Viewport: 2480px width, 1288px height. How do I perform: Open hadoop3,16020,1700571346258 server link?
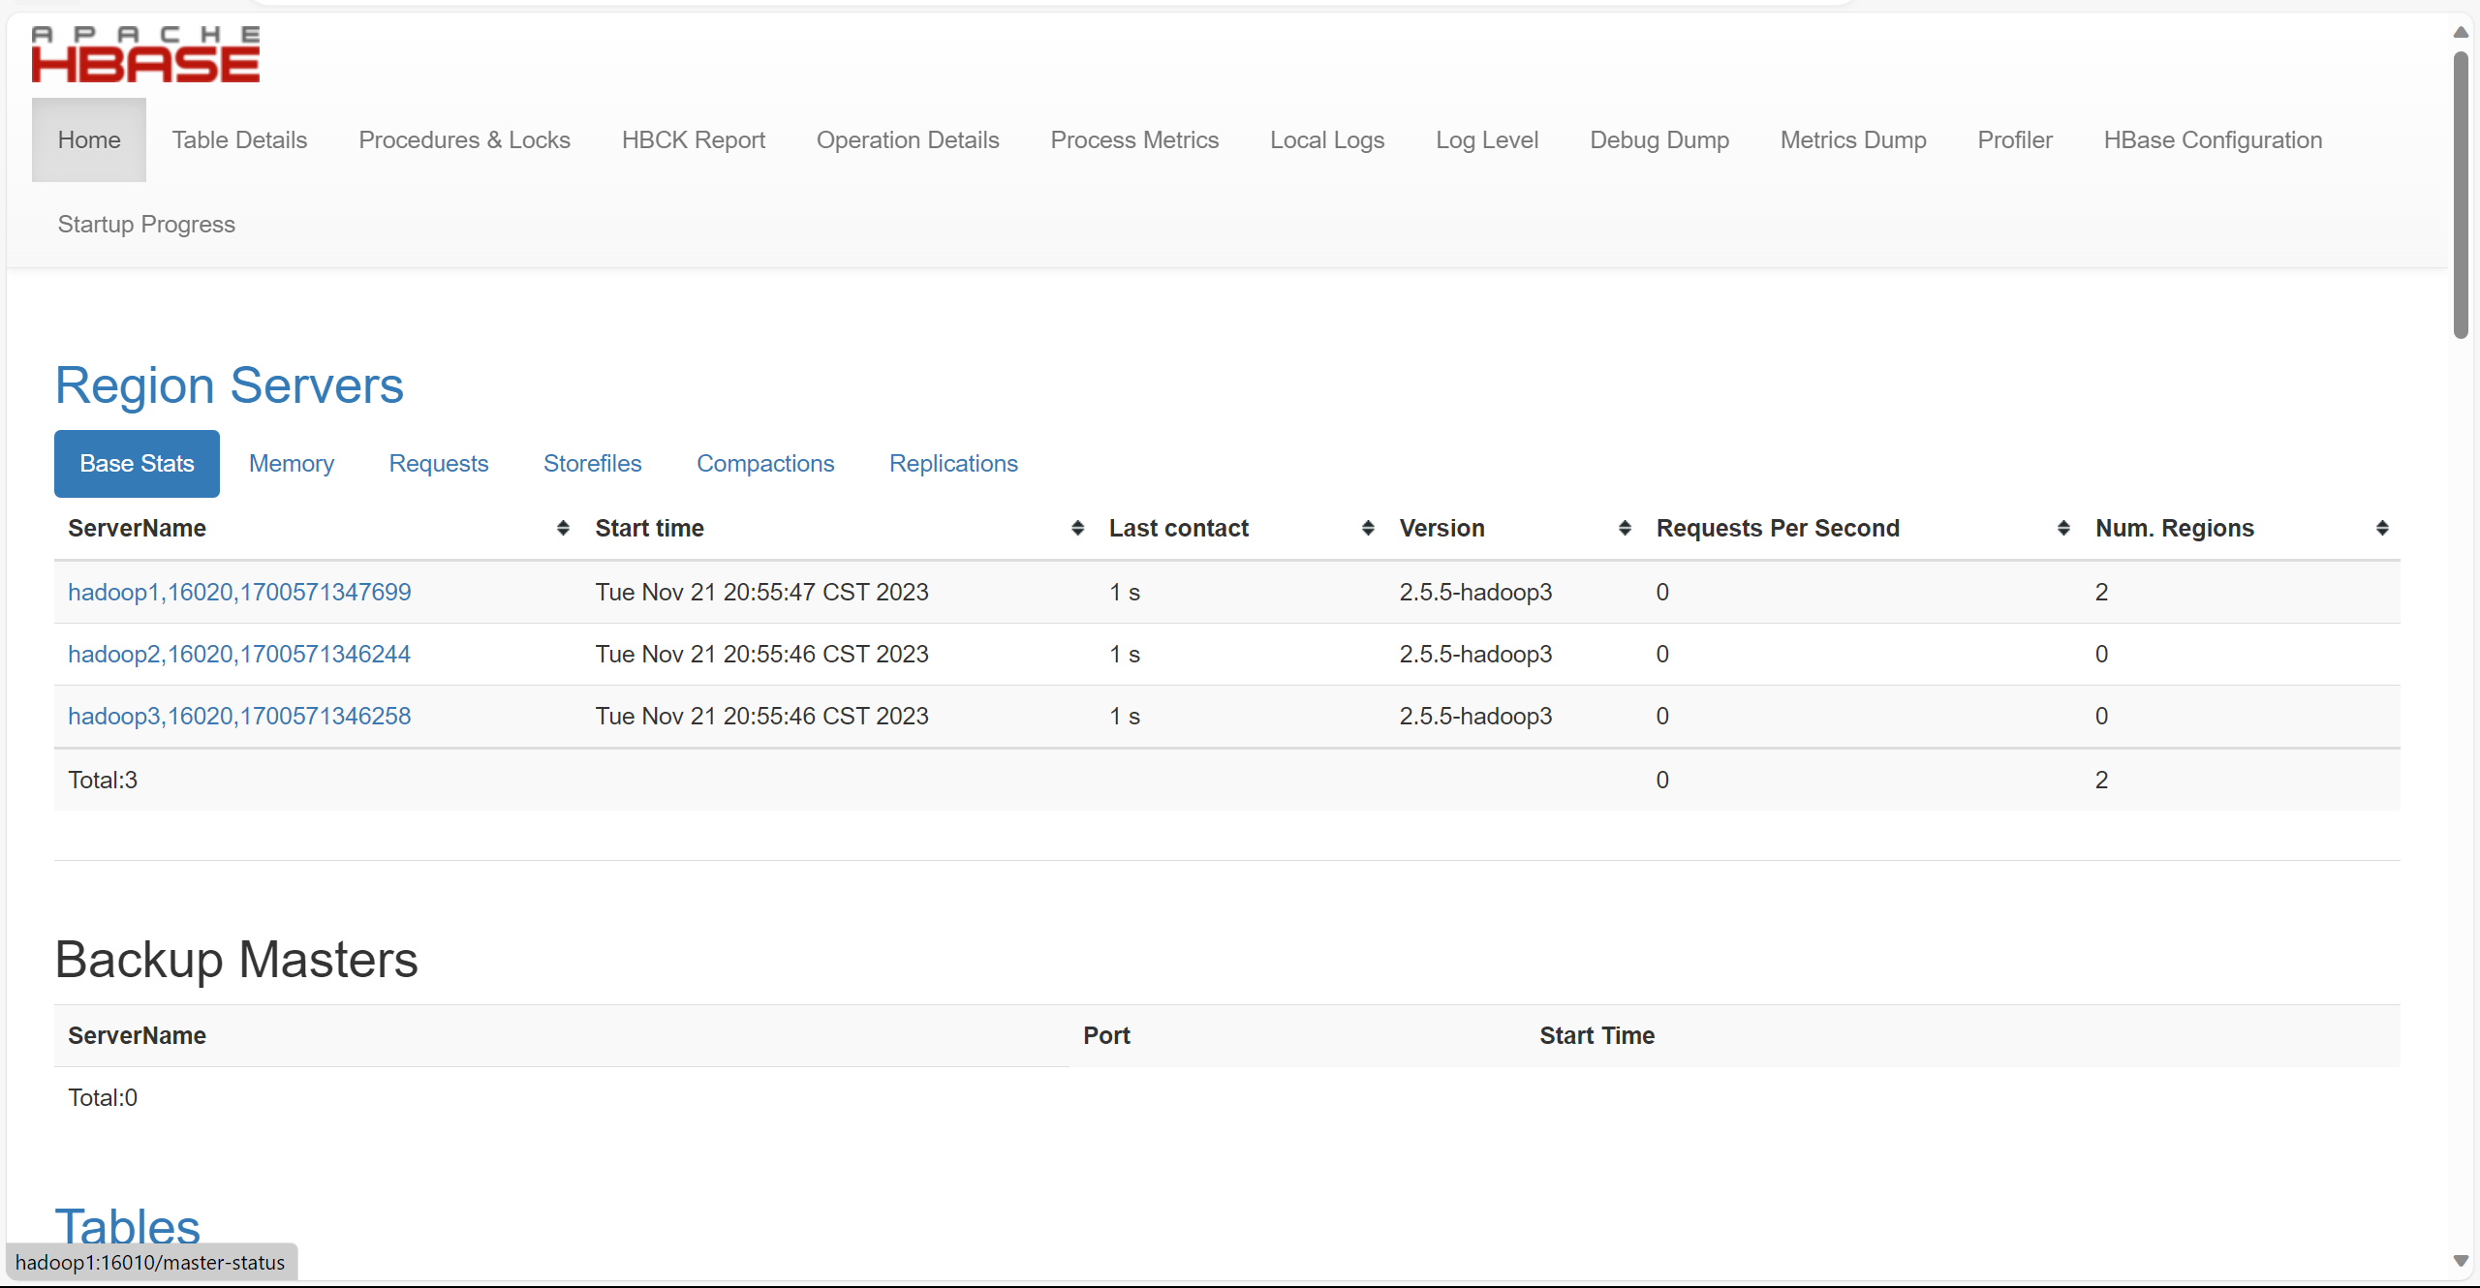click(239, 716)
